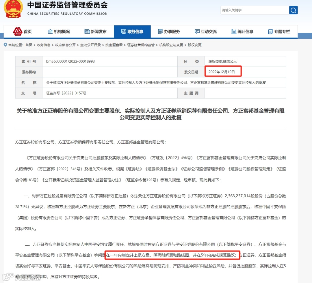
Task: Click the share count 2,363,237,014股股份
Action: (x=244, y=196)
